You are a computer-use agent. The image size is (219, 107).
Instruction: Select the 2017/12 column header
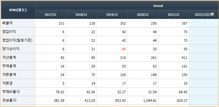[x=51, y=15]
